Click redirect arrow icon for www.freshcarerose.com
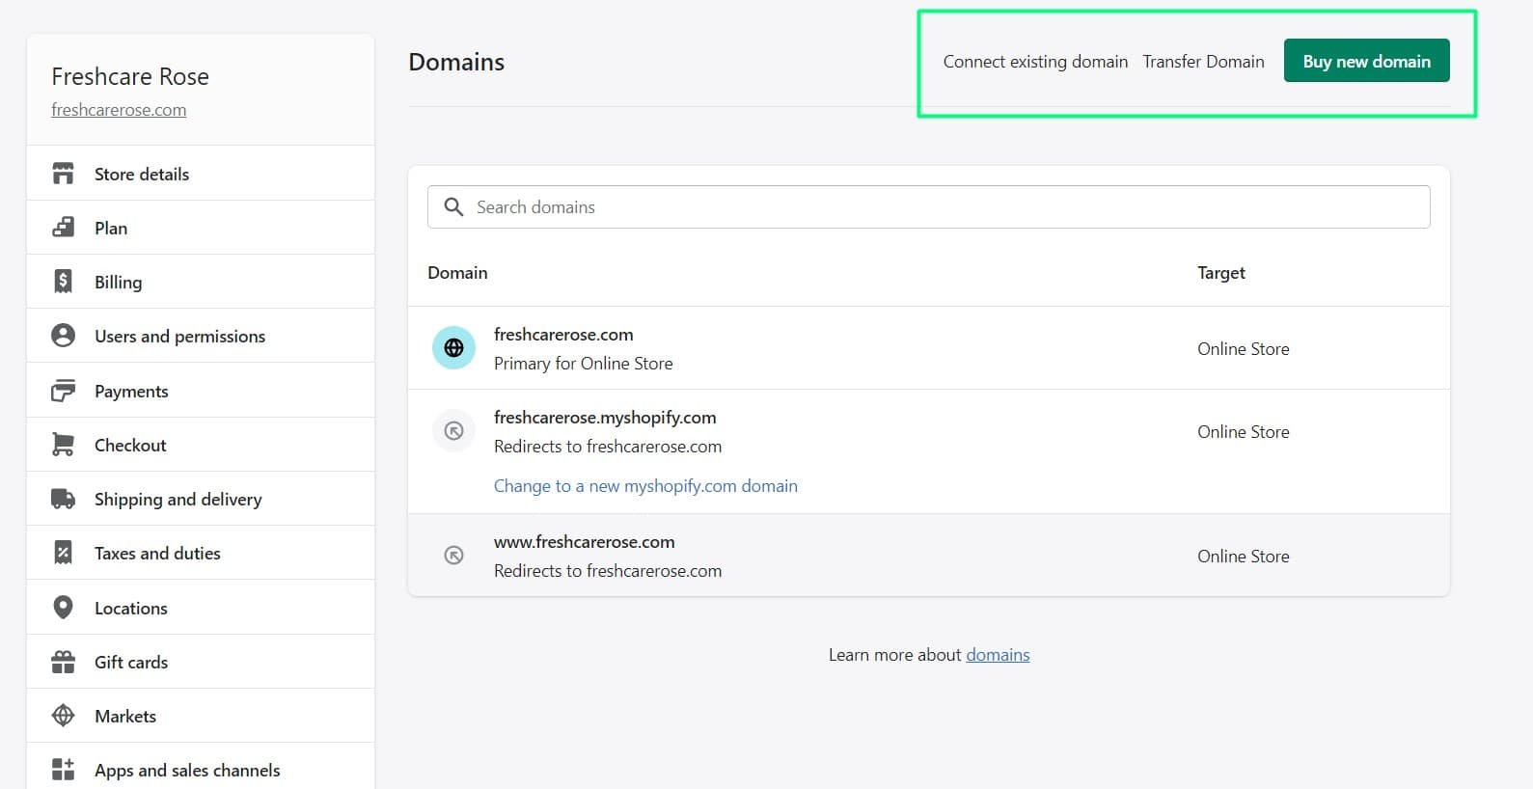The width and height of the screenshot is (1533, 789). [453, 556]
